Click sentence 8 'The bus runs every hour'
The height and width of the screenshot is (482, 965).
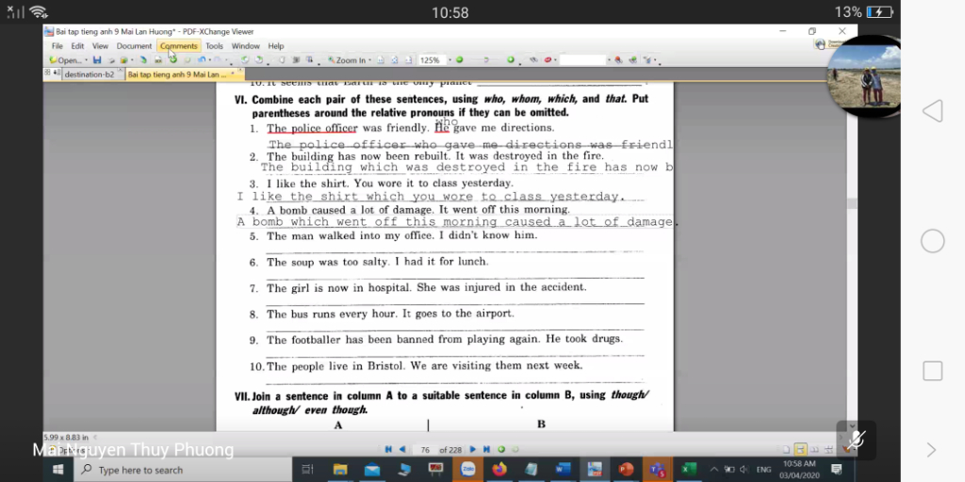click(x=390, y=313)
